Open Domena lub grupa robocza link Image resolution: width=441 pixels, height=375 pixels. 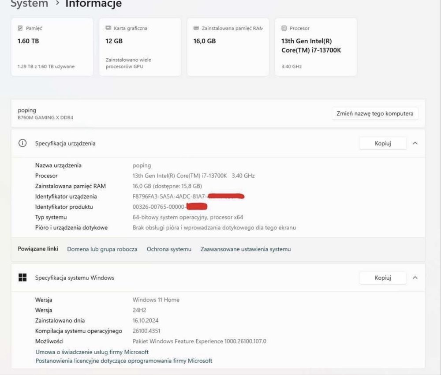[102, 249]
